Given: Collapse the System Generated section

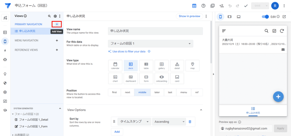Looking at the screenshot, I should click(x=60, y=109).
